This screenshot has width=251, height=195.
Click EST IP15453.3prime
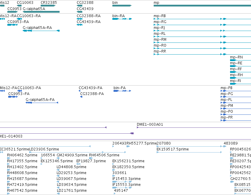click(x=127, y=179)
